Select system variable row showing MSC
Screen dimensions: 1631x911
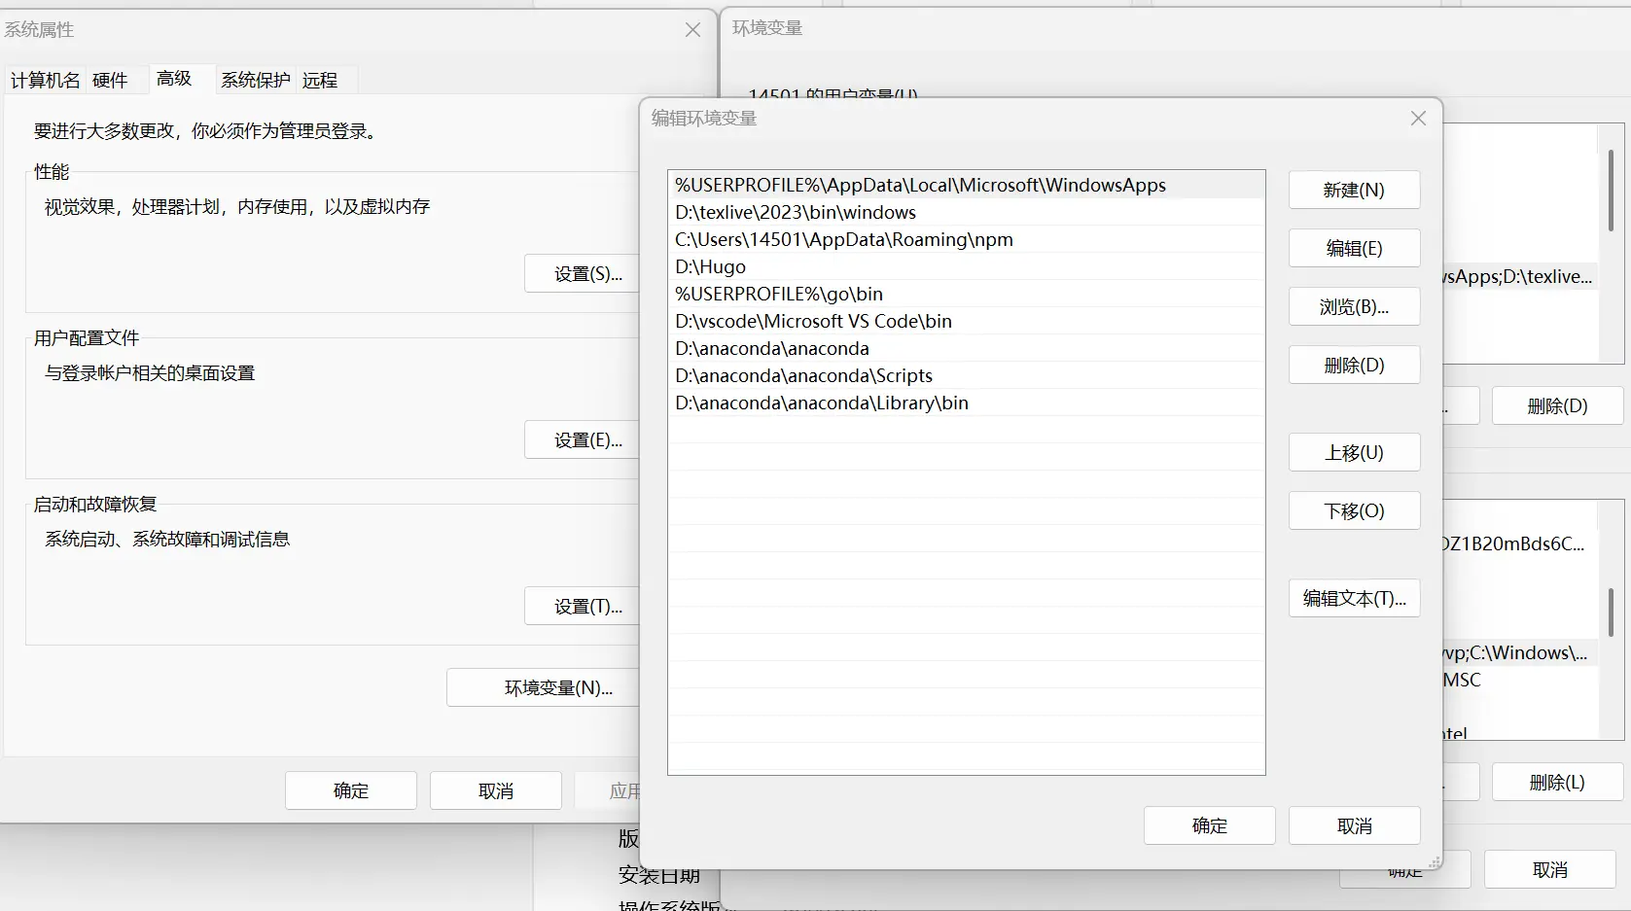point(1519,681)
